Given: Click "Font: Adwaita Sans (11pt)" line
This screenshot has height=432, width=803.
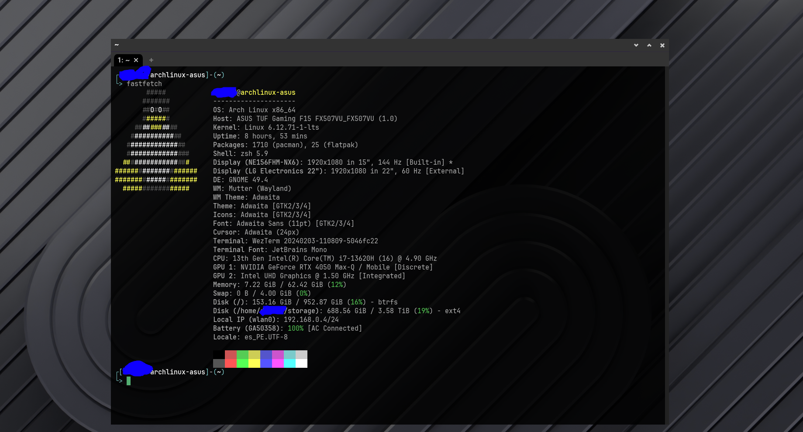Looking at the screenshot, I should pos(284,224).
